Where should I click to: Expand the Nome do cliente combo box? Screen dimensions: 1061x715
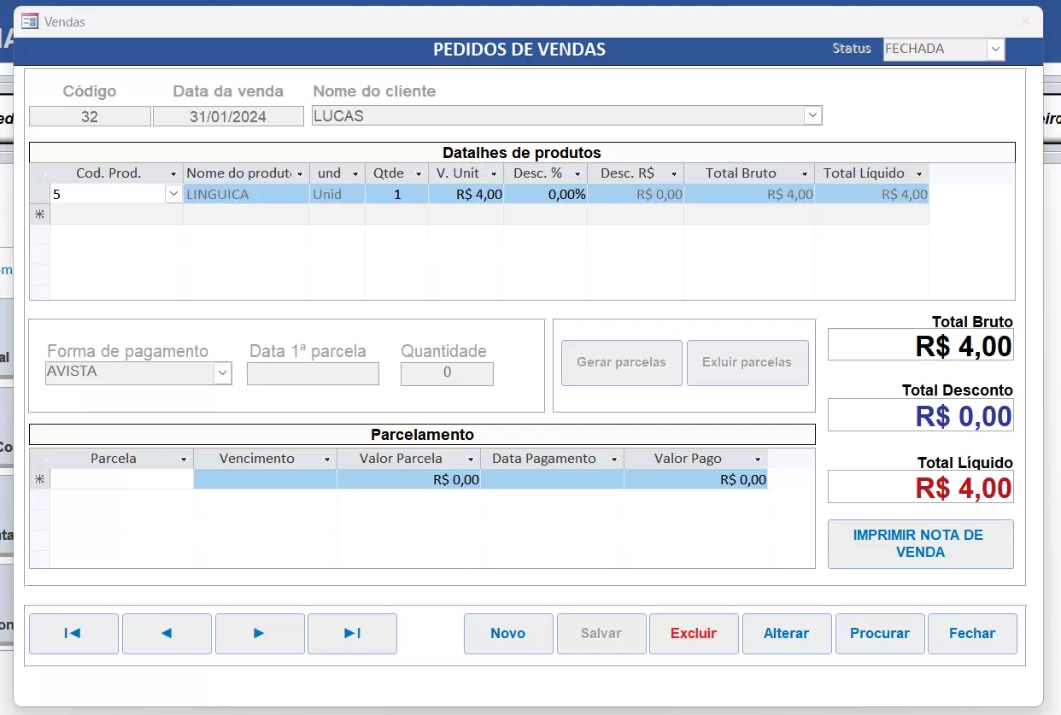(812, 115)
